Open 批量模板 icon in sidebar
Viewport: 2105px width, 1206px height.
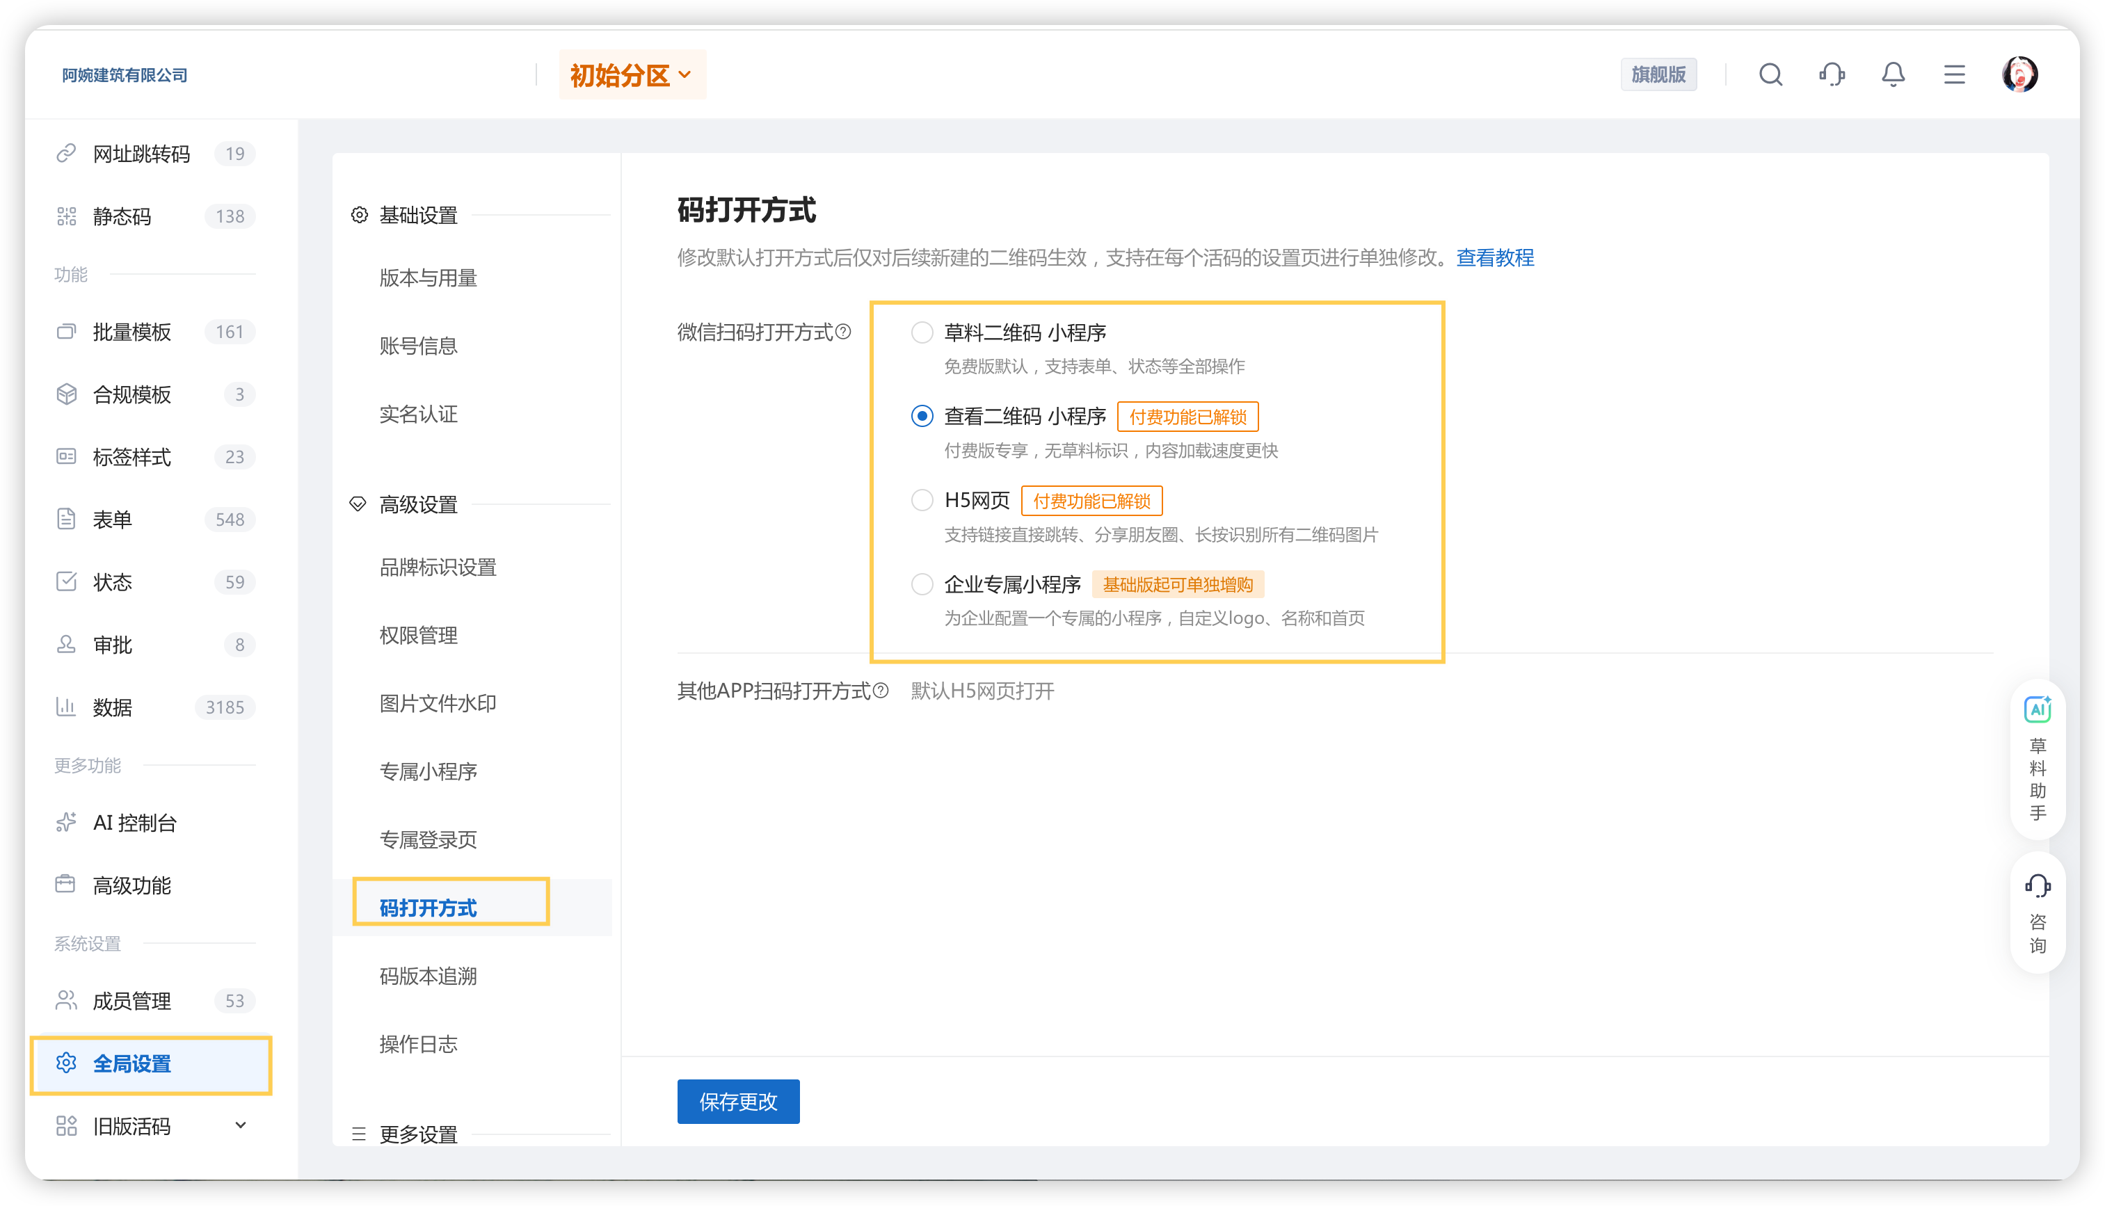pyautogui.click(x=66, y=331)
